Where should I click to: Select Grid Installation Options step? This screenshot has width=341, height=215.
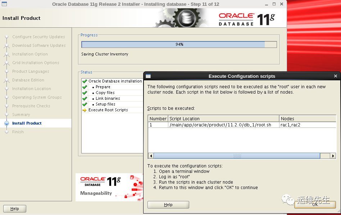pyautogui.click(x=36, y=63)
